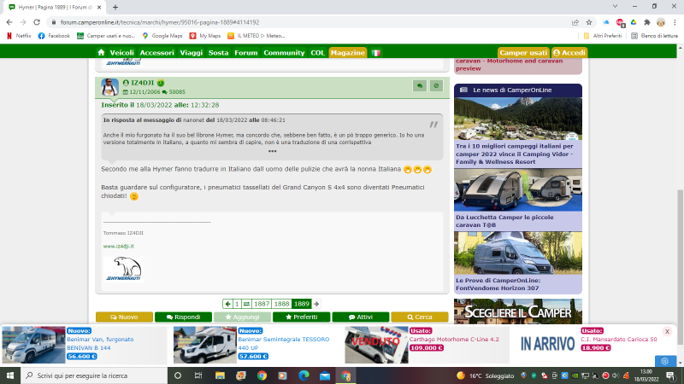Open the Attivi topics button
Screen dimensions: 684x384
pos(361,317)
